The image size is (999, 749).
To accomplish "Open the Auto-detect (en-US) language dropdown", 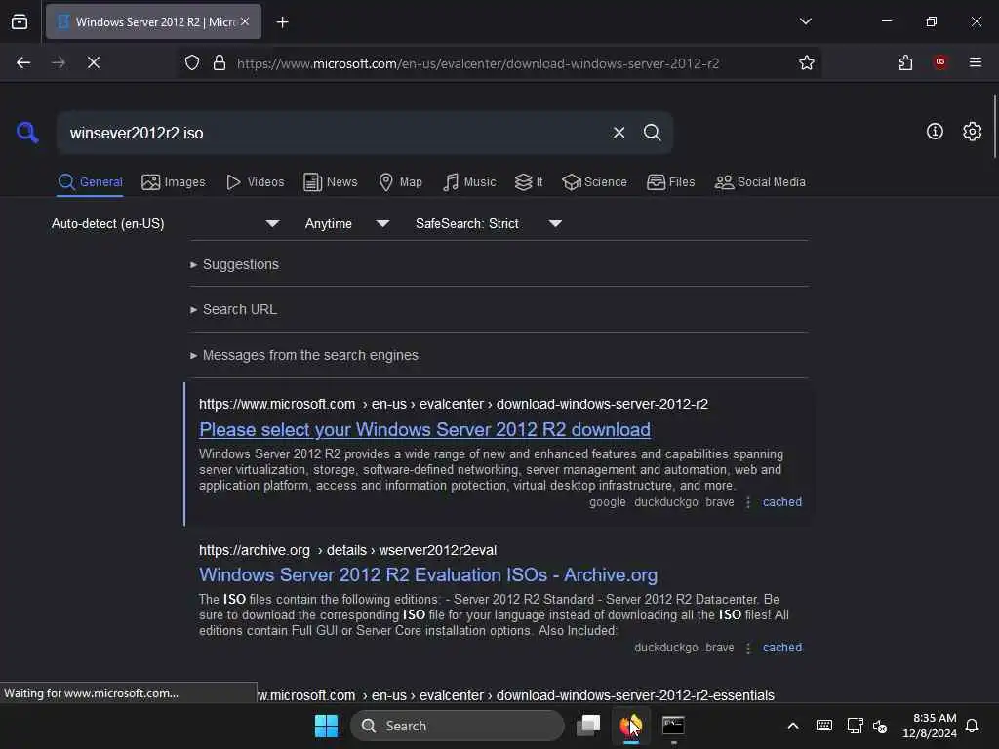I will pos(166,223).
